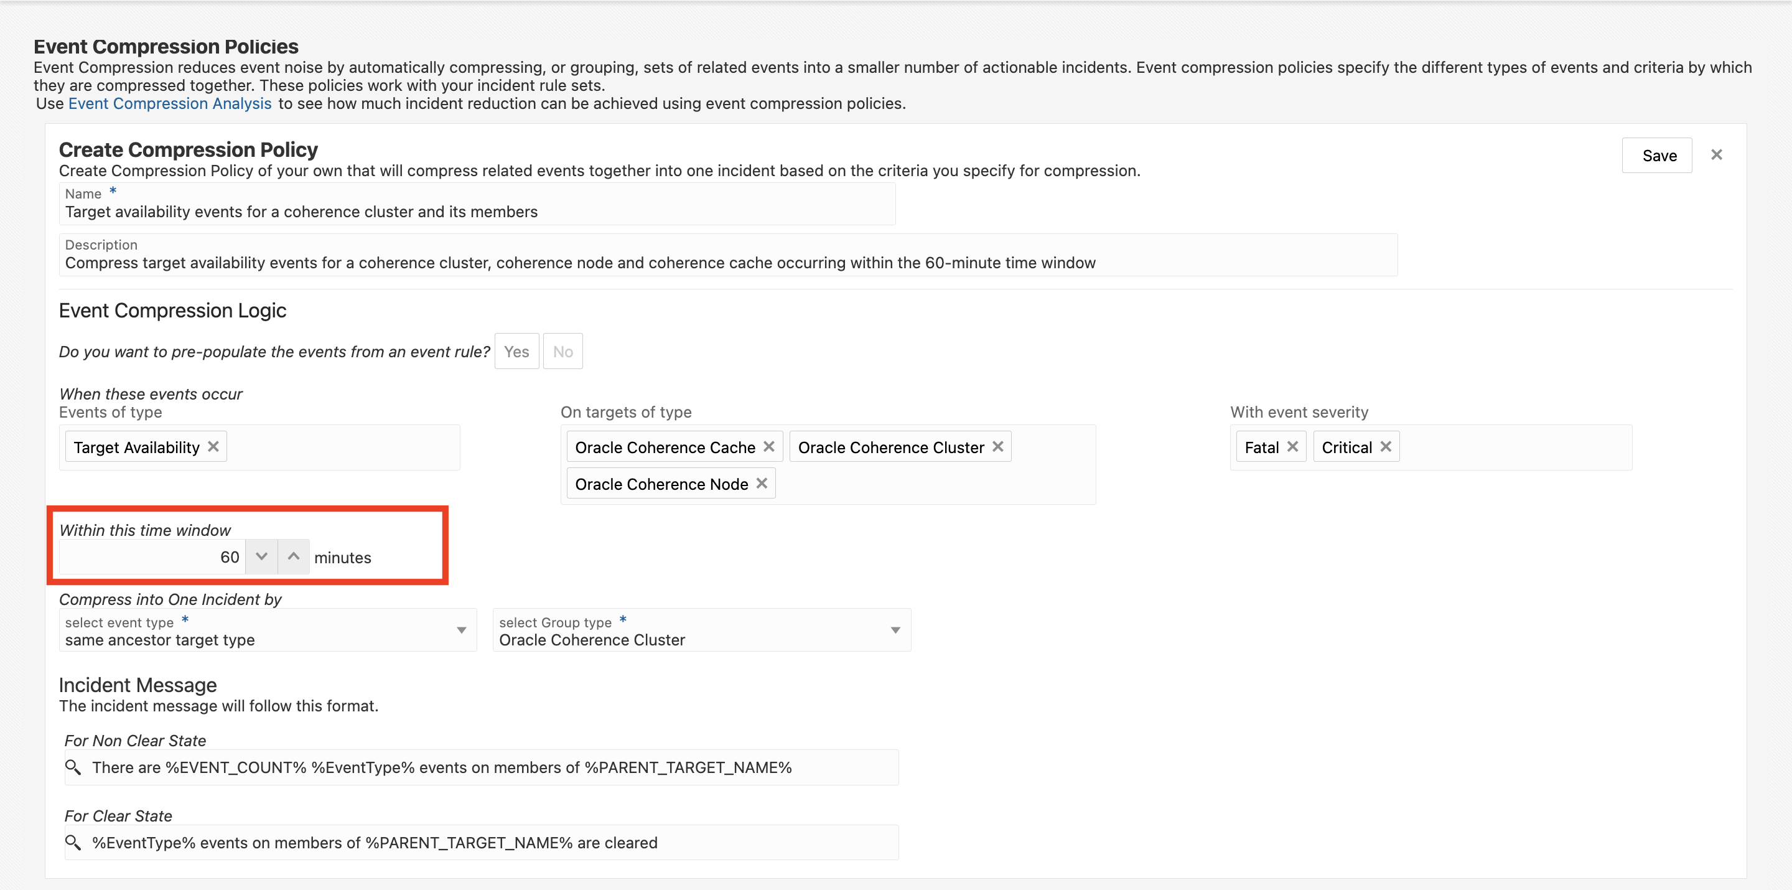The image size is (1792, 890).
Task: Open the select Group type dropdown
Action: [x=895, y=630]
